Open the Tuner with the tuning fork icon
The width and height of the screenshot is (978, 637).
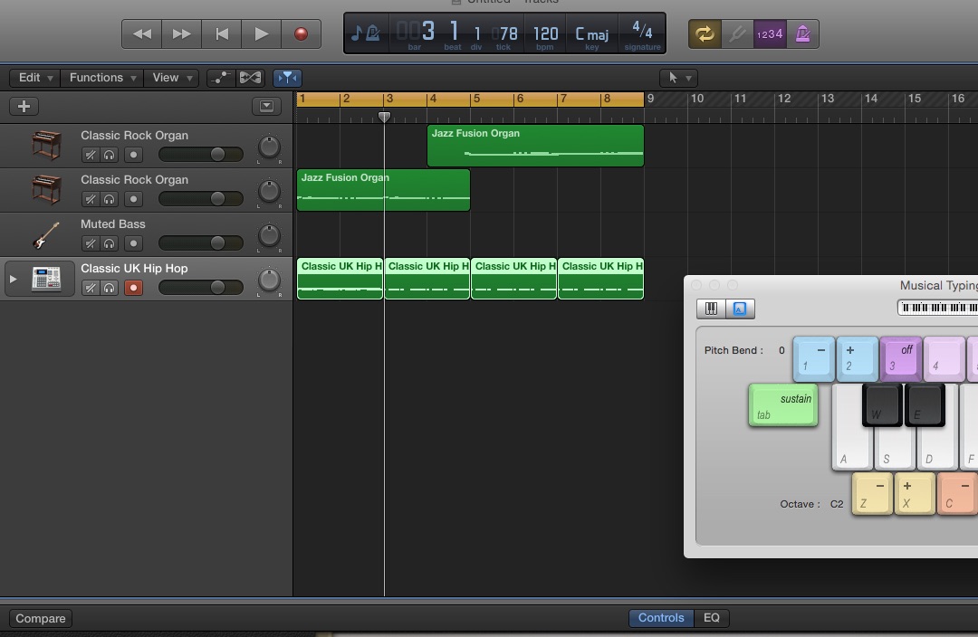click(x=736, y=34)
